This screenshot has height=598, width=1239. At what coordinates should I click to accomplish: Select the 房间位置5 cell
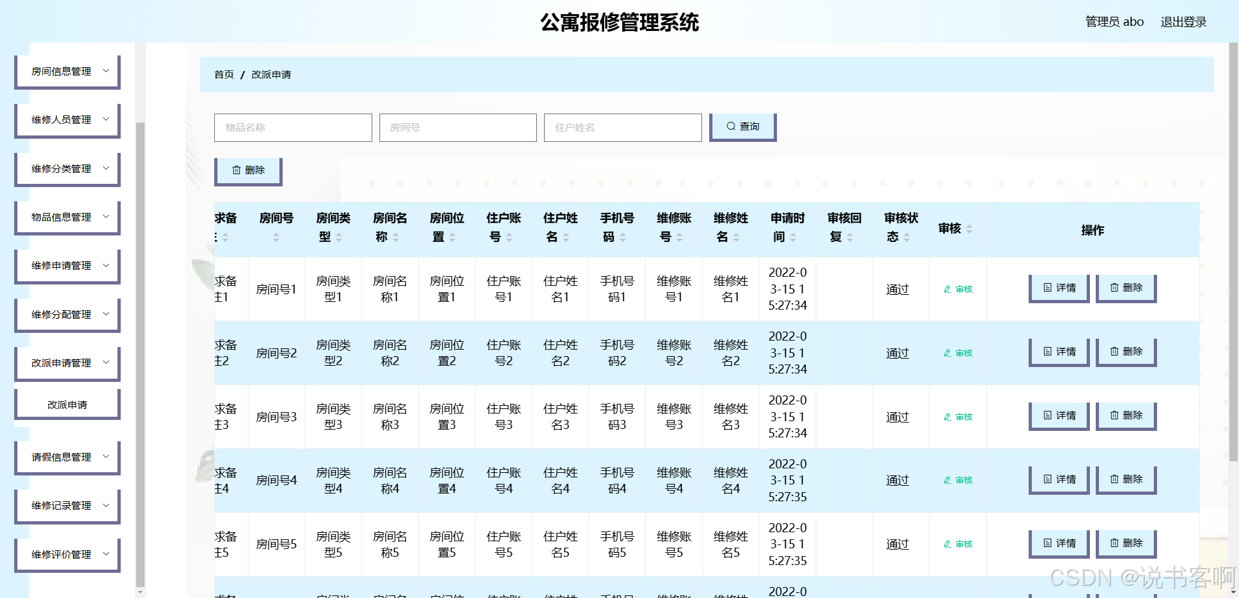(447, 544)
